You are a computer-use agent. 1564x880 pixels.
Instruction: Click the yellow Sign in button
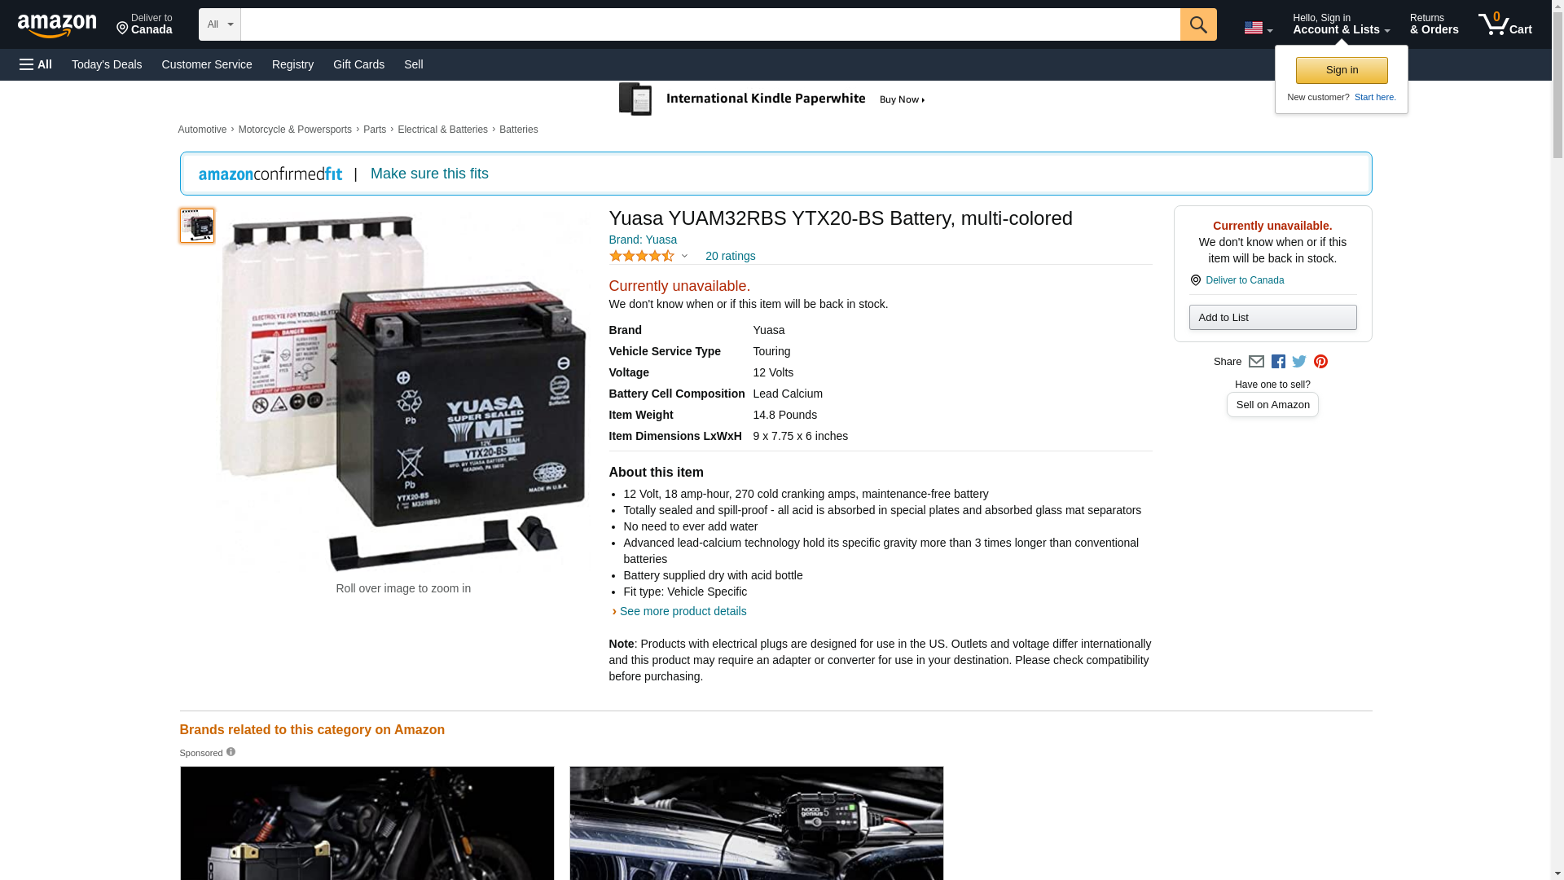(1342, 70)
